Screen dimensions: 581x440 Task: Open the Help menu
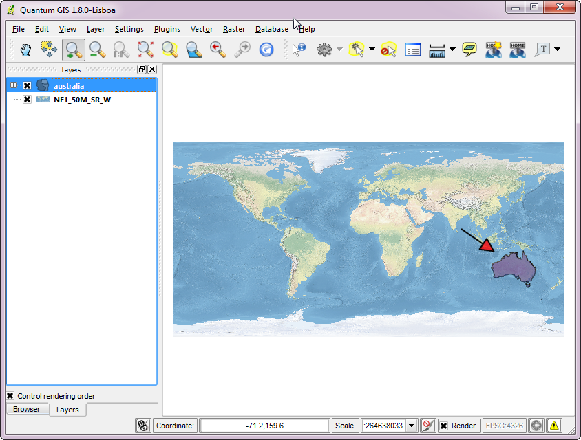tap(307, 29)
